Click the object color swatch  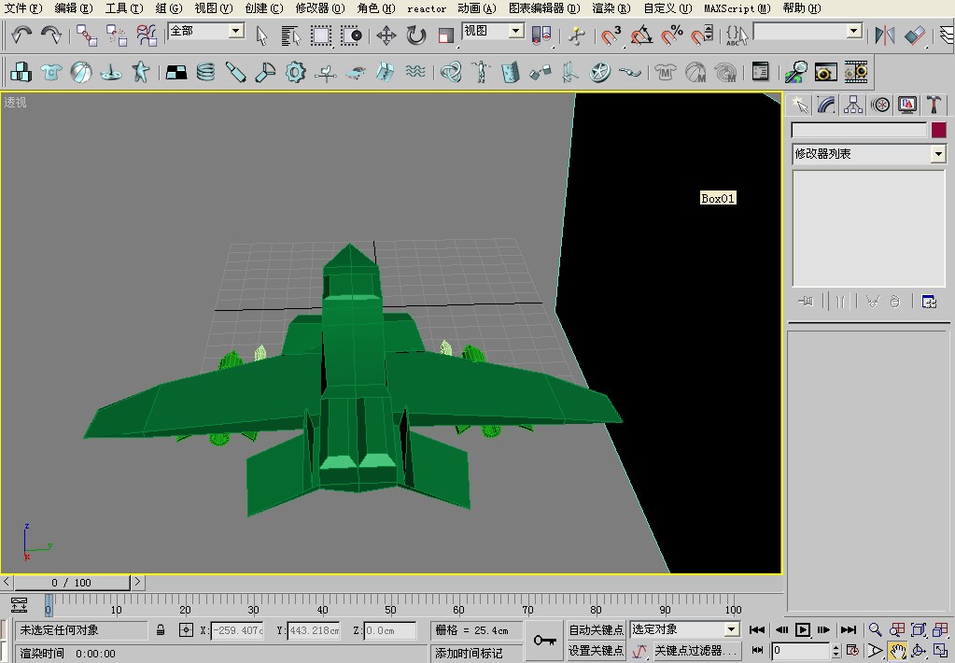pos(938,130)
